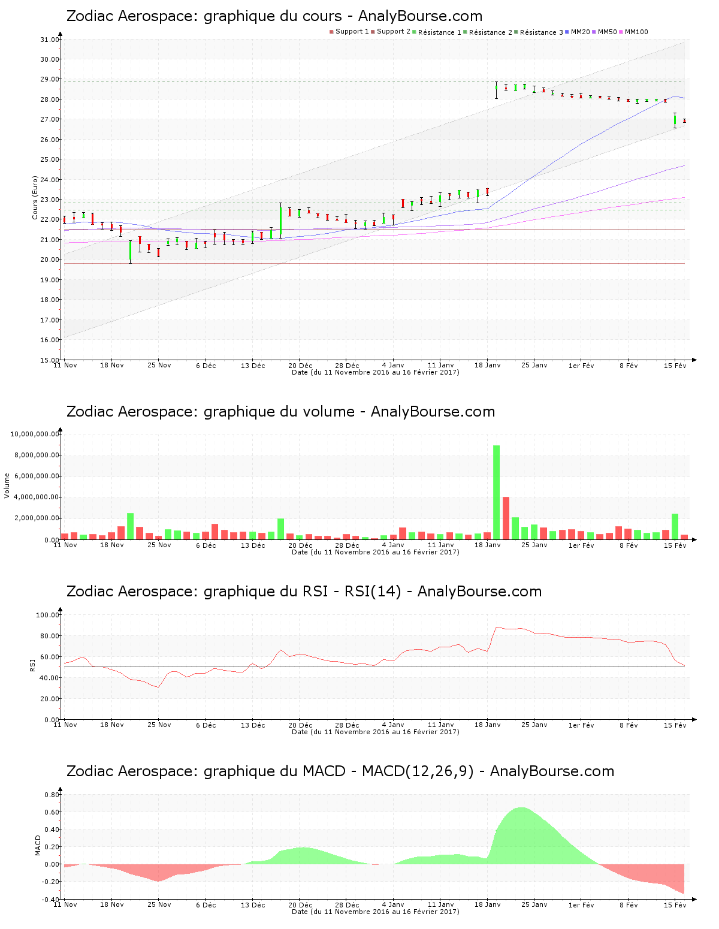Screen dimensions: 719x929
Task: Click the date range caption under MACD chart
Action: point(376,912)
